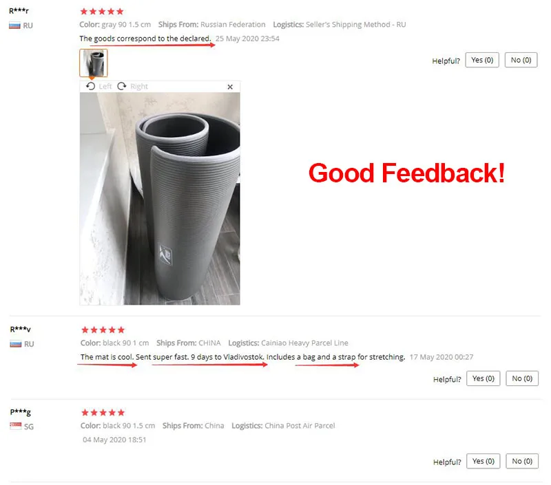Click the Russian flag next to R***r
Image resolution: width=551 pixels, height=485 pixels.
[x=14, y=25]
